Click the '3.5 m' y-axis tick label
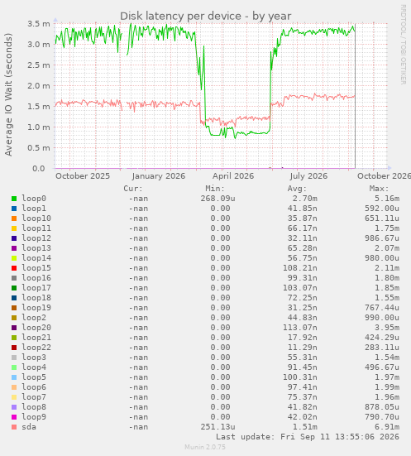This screenshot has height=456, width=411. tap(39, 24)
